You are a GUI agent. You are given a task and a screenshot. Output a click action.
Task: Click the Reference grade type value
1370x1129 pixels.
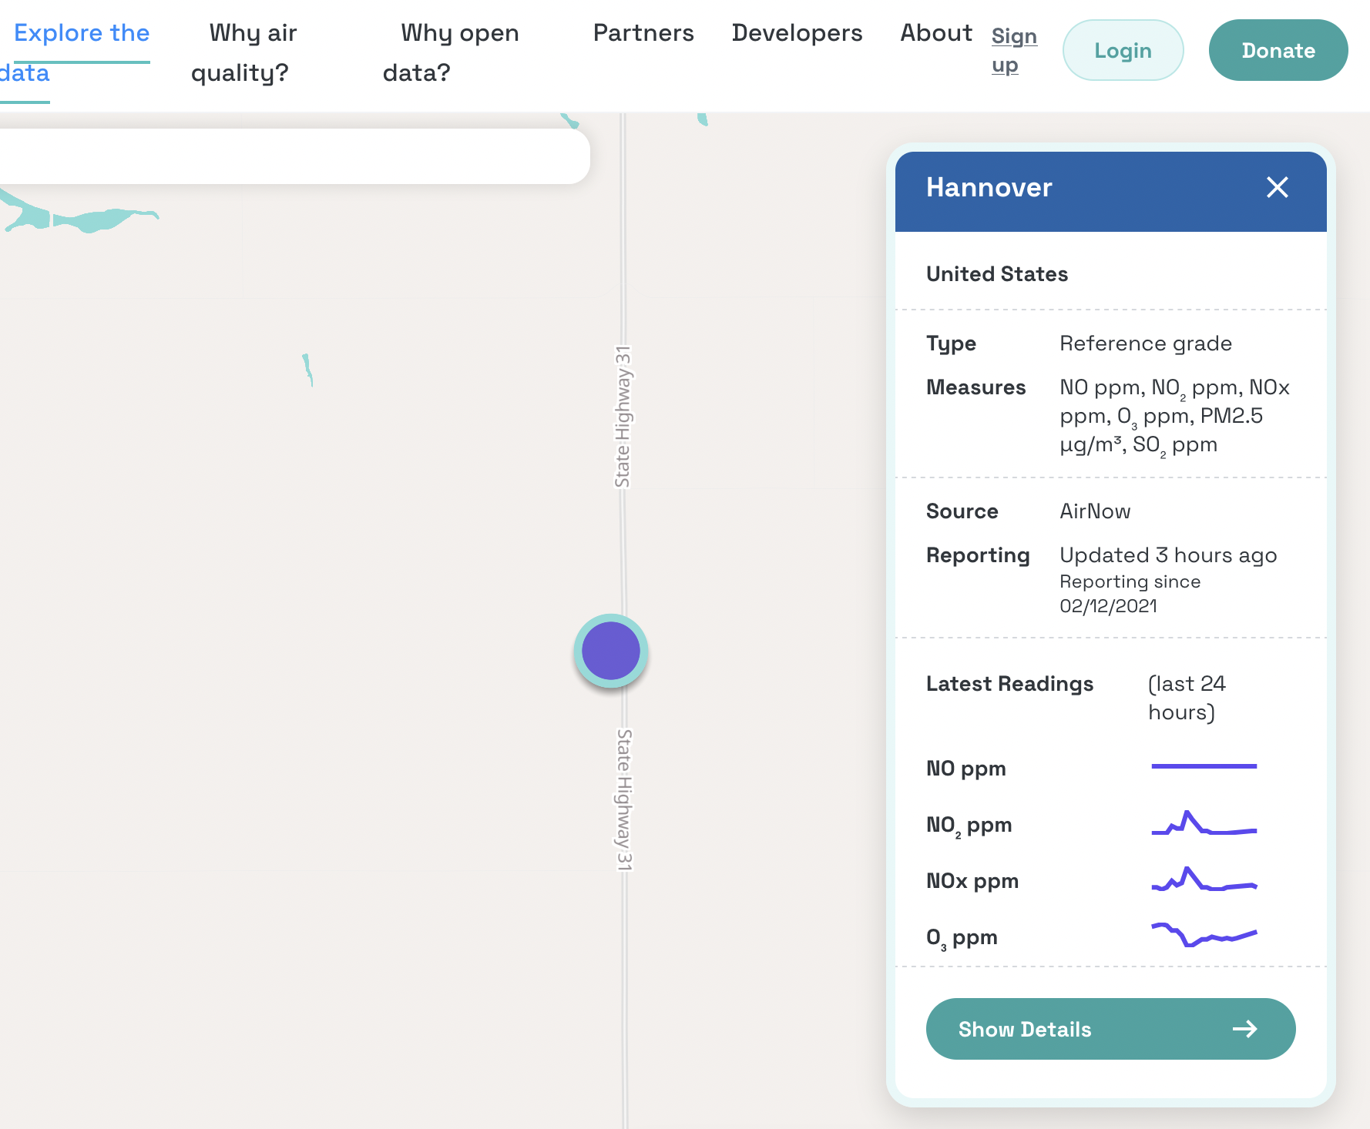[1145, 343]
